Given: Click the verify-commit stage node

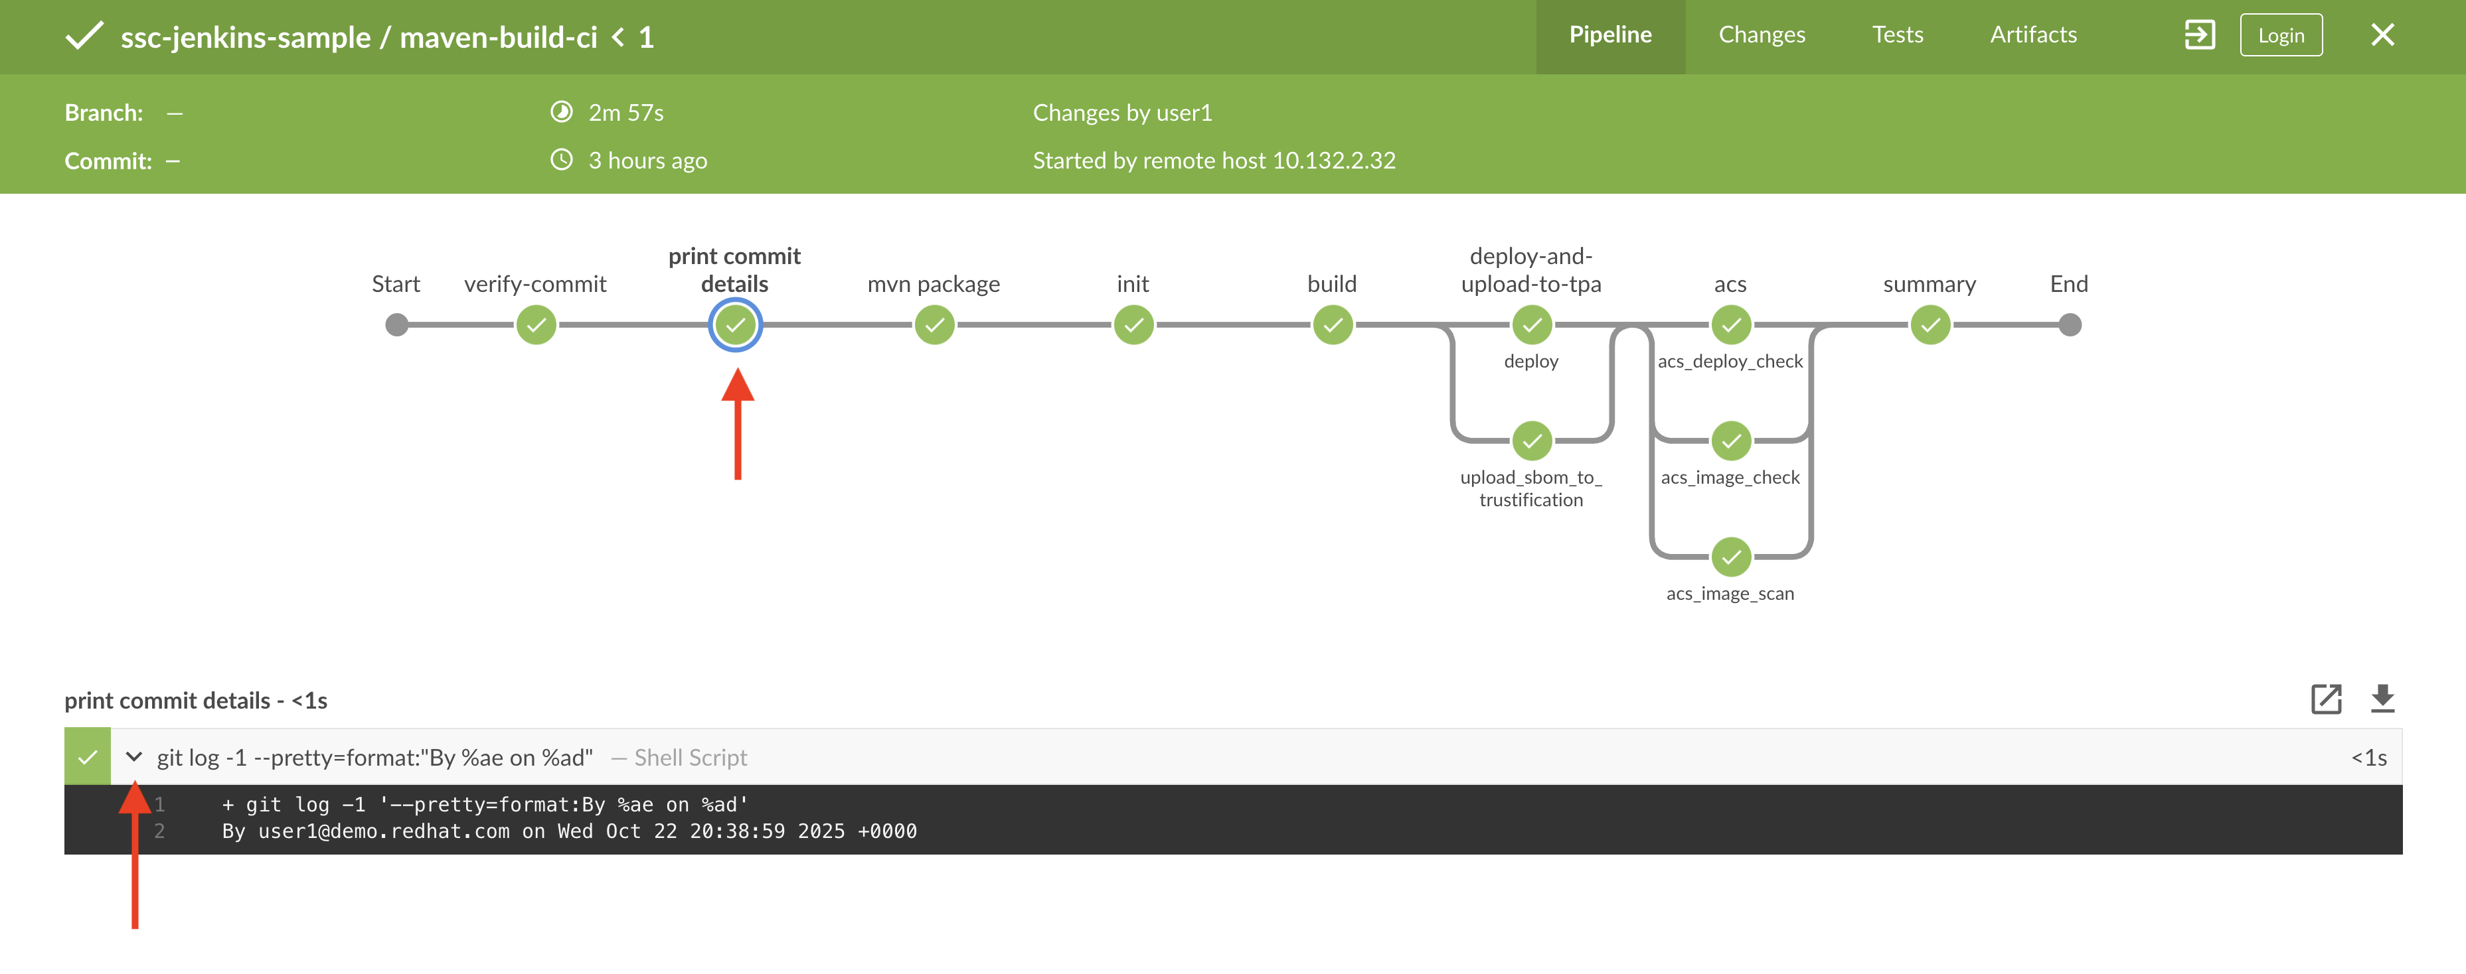Looking at the screenshot, I should (x=536, y=325).
